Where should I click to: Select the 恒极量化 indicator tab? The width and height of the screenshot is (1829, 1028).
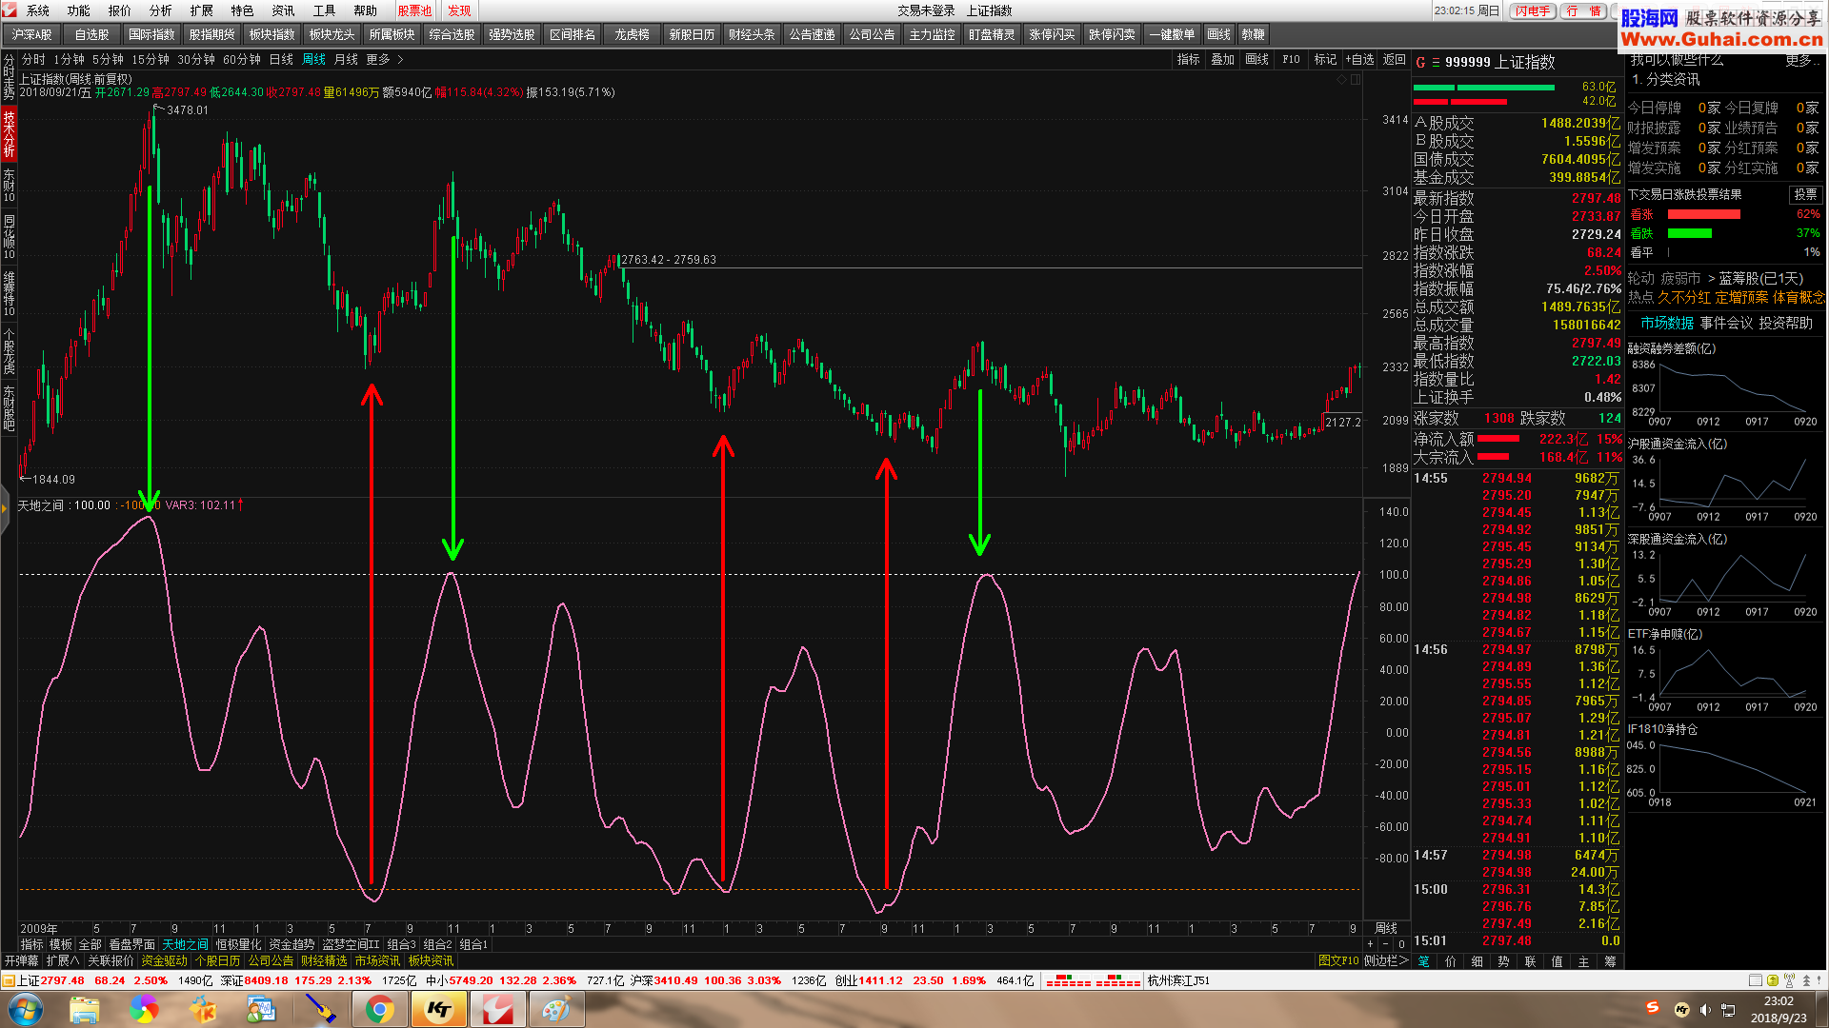(237, 944)
